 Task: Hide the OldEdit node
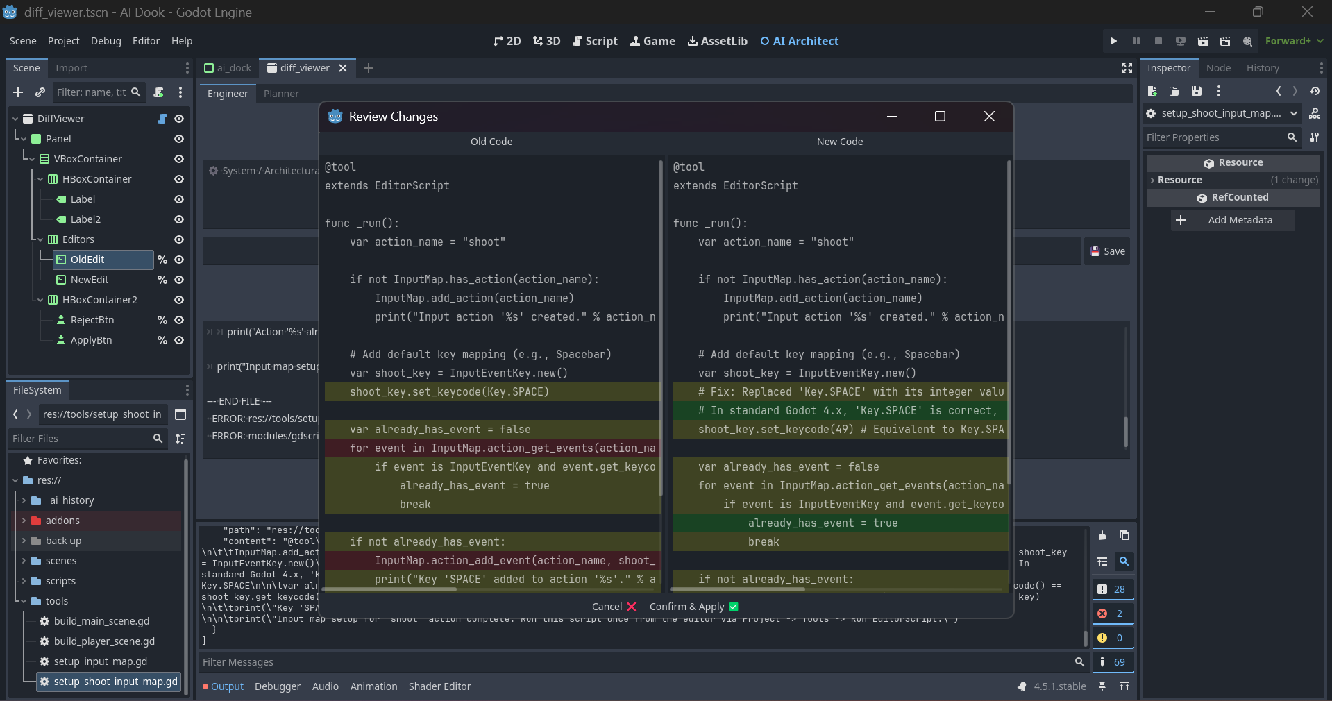click(179, 260)
